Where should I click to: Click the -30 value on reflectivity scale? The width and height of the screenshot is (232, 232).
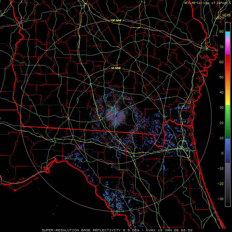[220, 199]
